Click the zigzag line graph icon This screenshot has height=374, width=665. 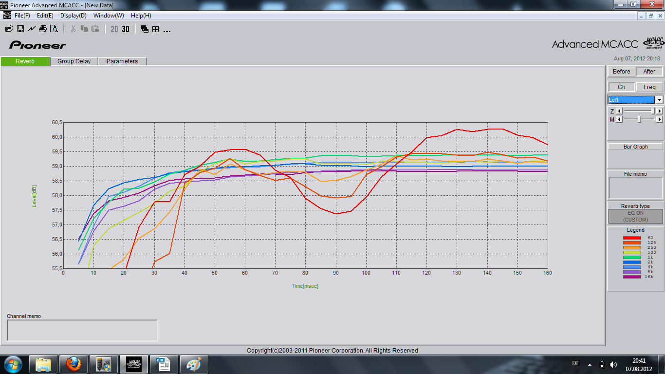coord(32,29)
